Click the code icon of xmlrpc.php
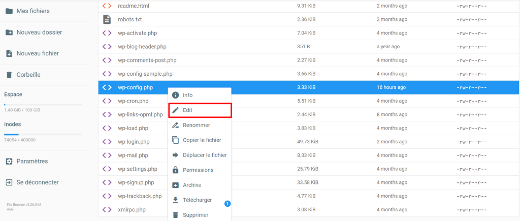The width and height of the screenshot is (520, 221). click(107, 210)
